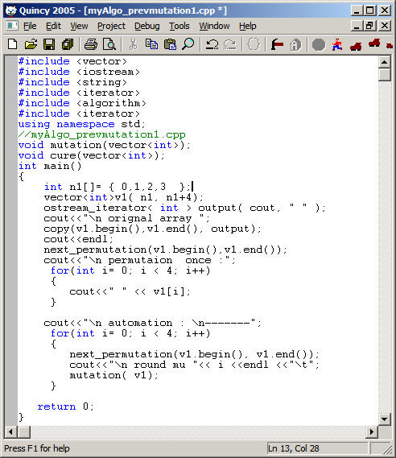The image size is (396, 458).
Task: Open a file using the folder icon
Action: tap(31, 44)
